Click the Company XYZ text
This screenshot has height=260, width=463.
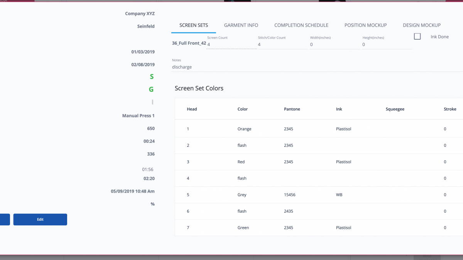[x=140, y=13]
